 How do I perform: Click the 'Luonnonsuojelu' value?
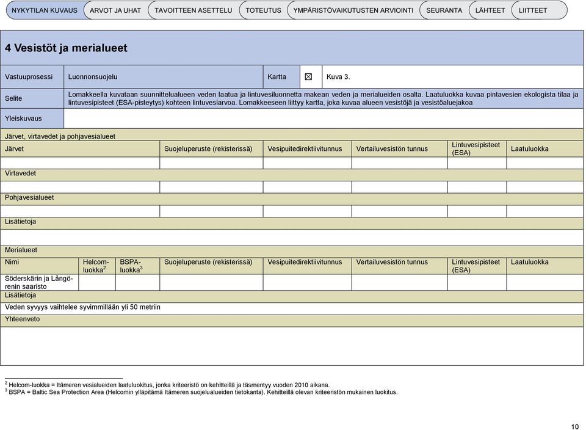point(93,76)
